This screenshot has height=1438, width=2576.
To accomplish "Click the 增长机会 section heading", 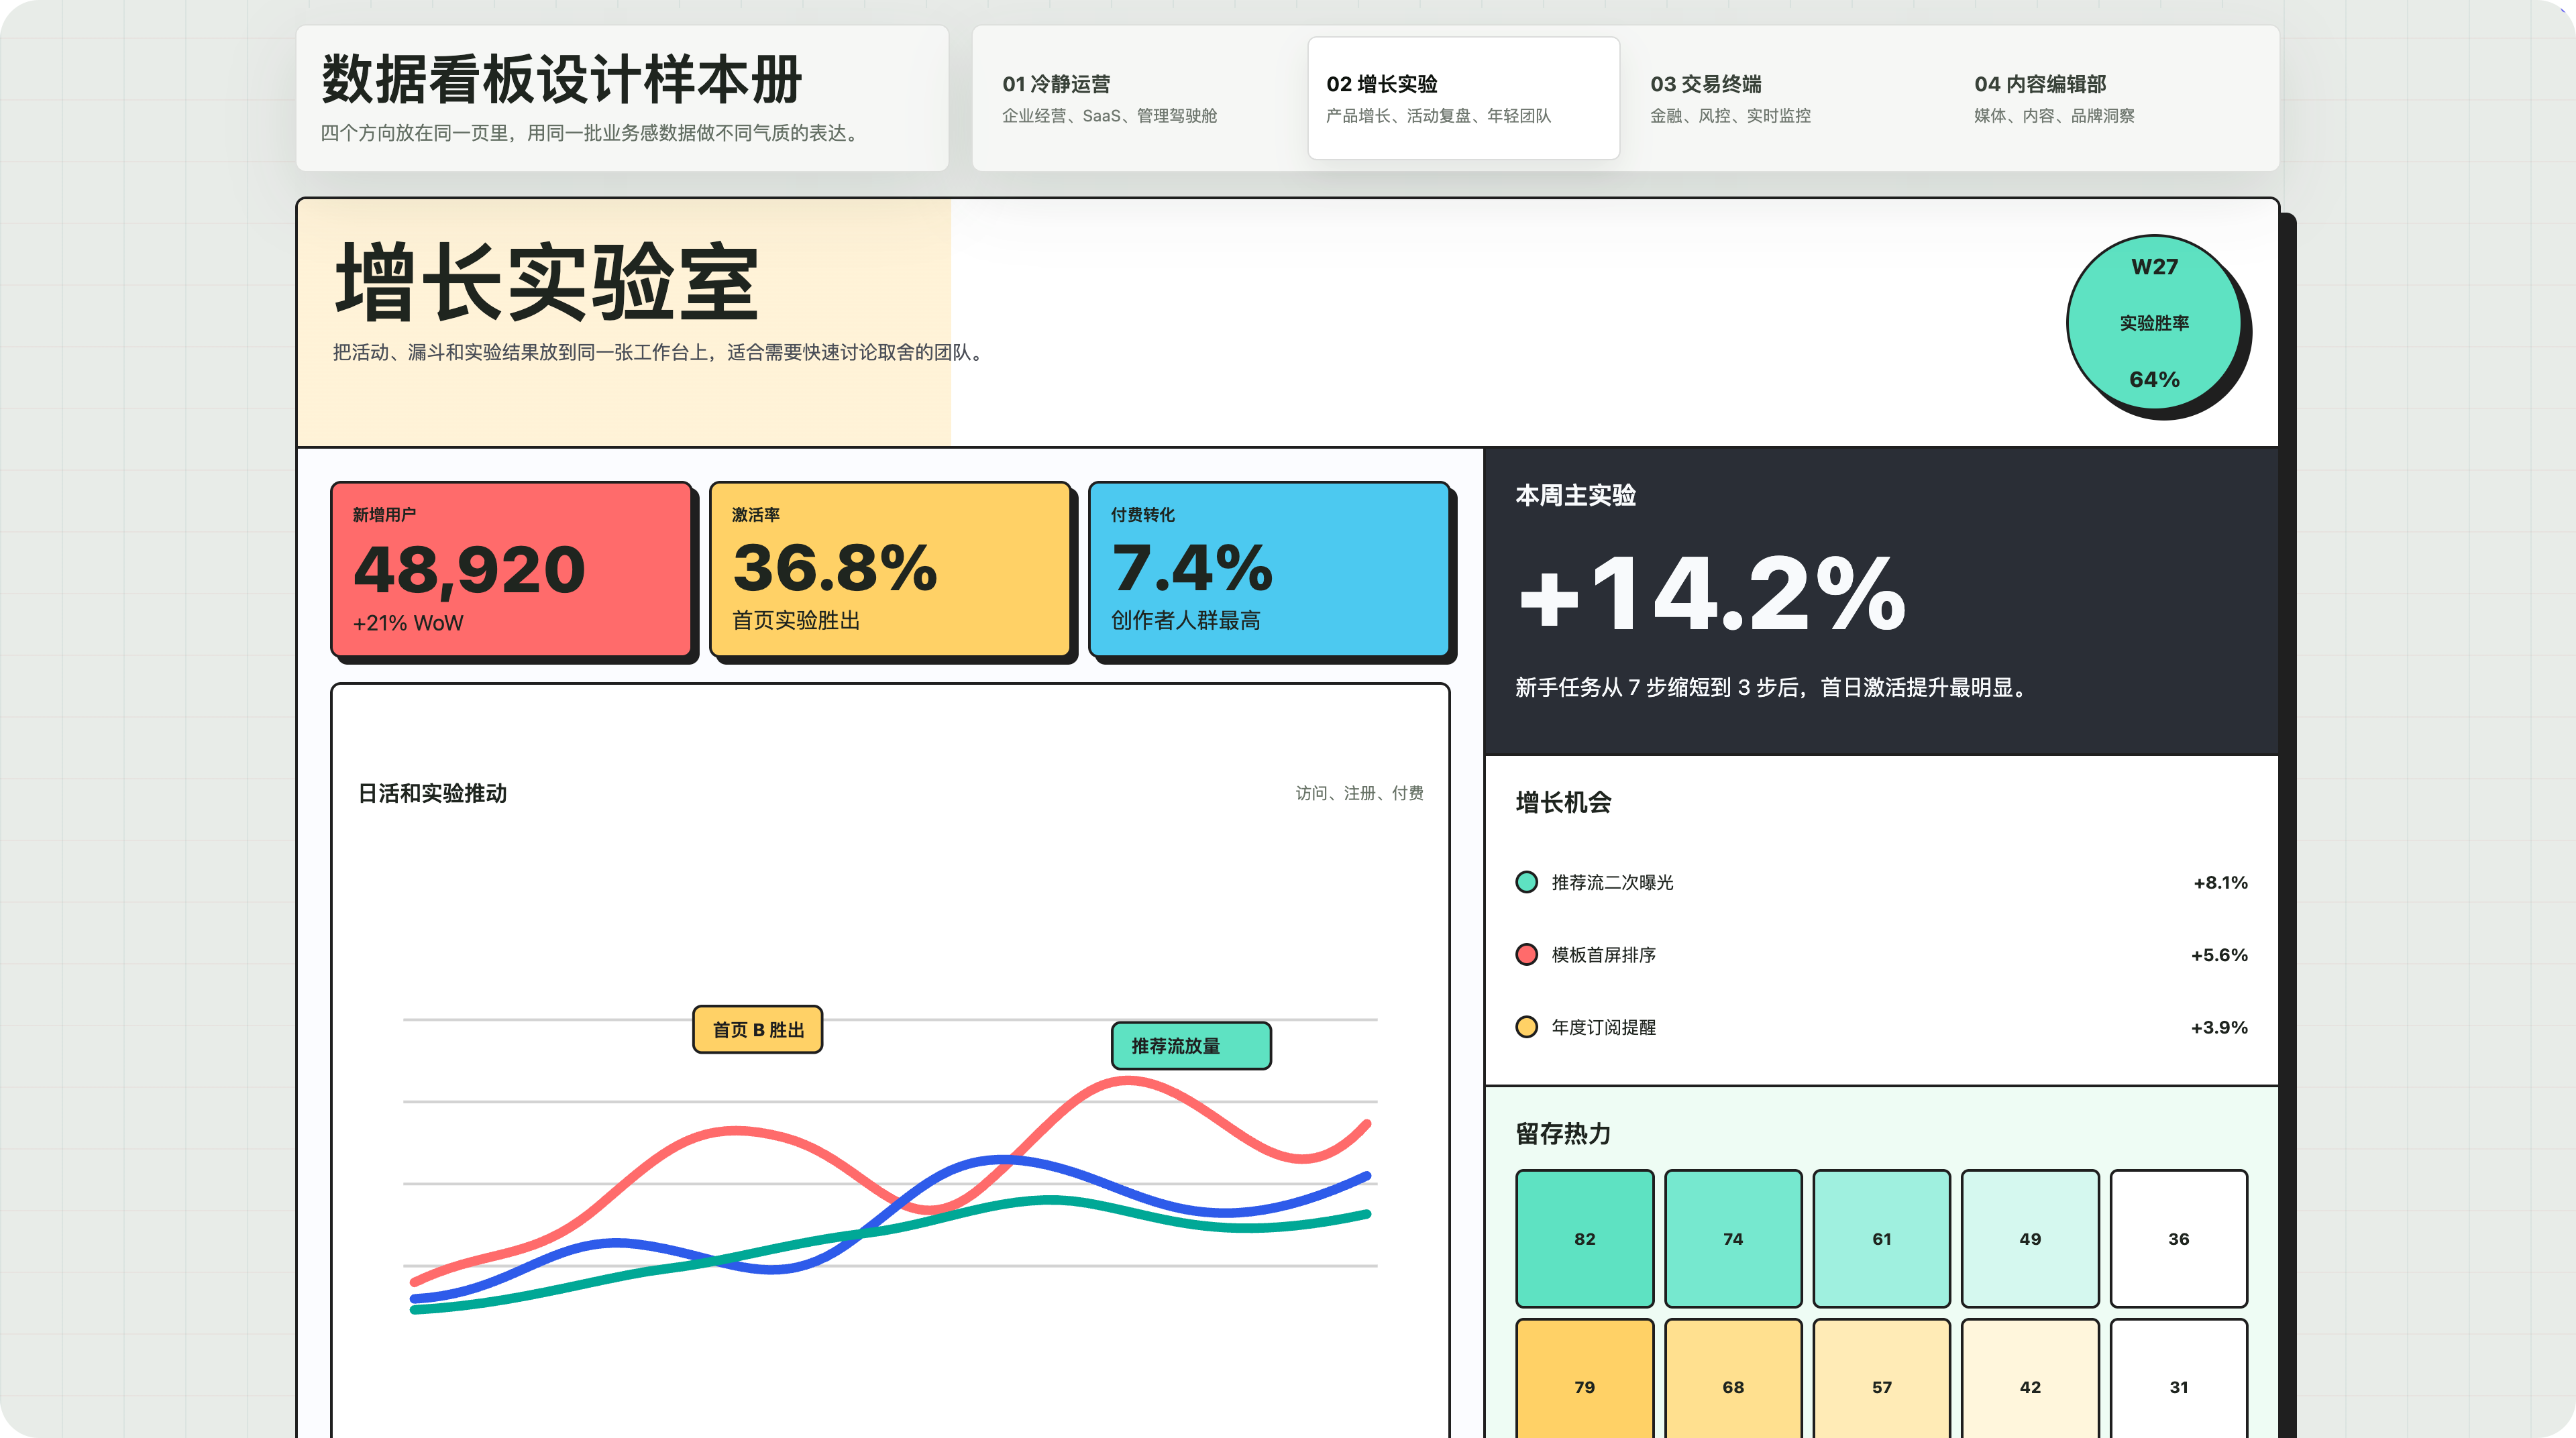I will (x=1563, y=802).
